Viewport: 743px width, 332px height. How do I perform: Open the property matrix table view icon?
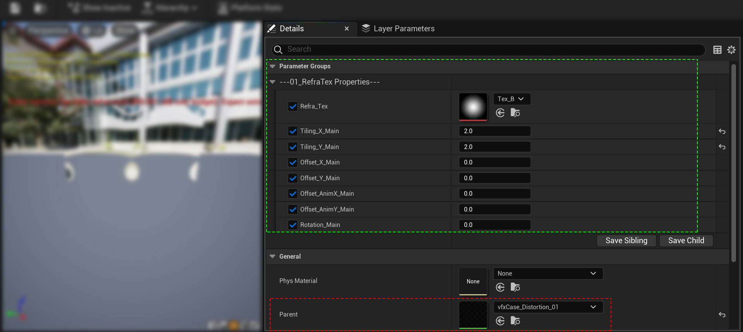click(717, 50)
